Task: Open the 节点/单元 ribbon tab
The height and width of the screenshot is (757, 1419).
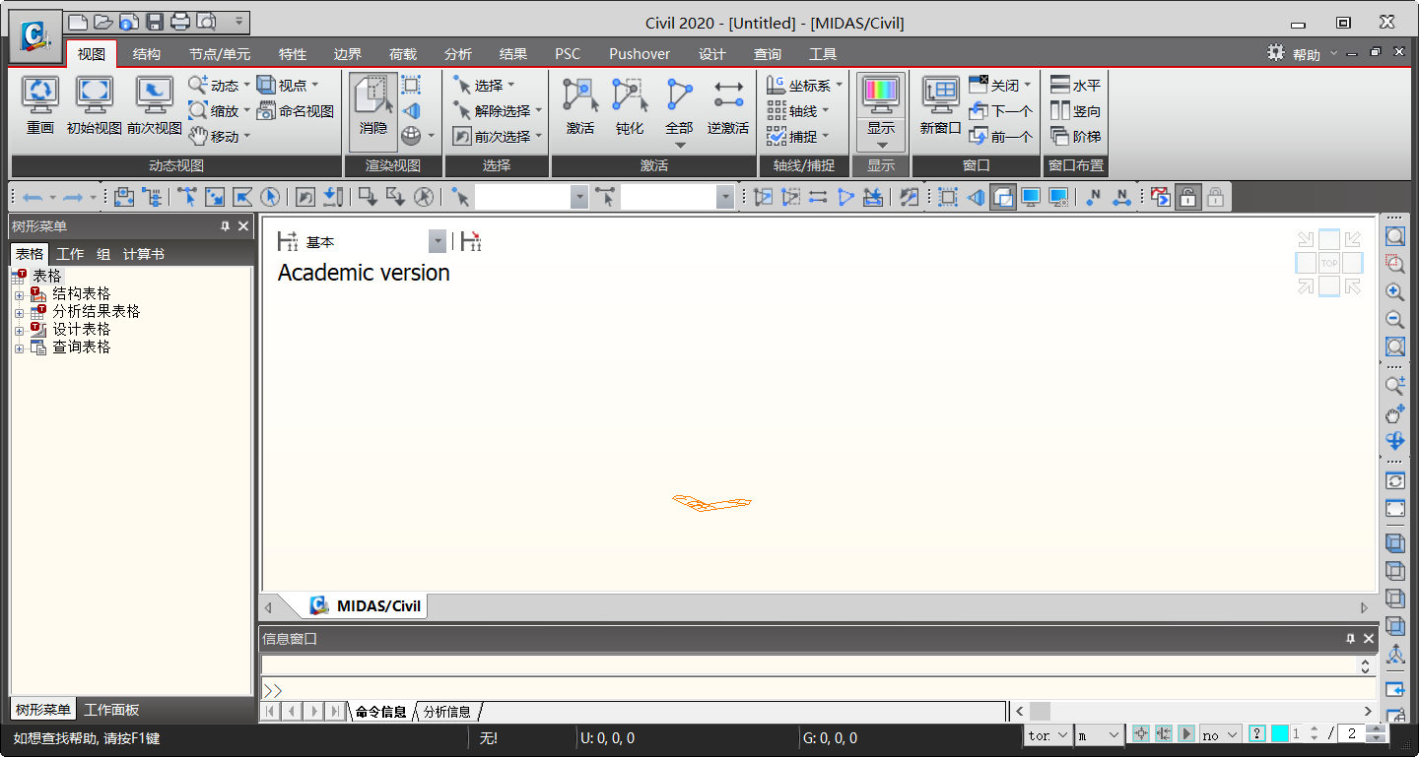Action: pyautogui.click(x=220, y=54)
